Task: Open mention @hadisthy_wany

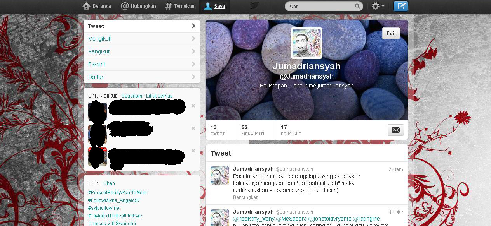Action: (254, 219)
